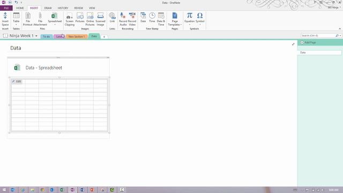The width and height of the screenshot is (343, 193).
Task: Click the Undo button in title bar
Action: (x=16, y=2)
